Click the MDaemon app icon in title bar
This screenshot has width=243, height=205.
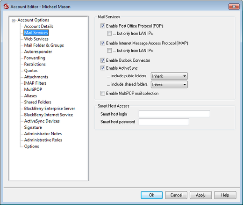tap(6, 7)
